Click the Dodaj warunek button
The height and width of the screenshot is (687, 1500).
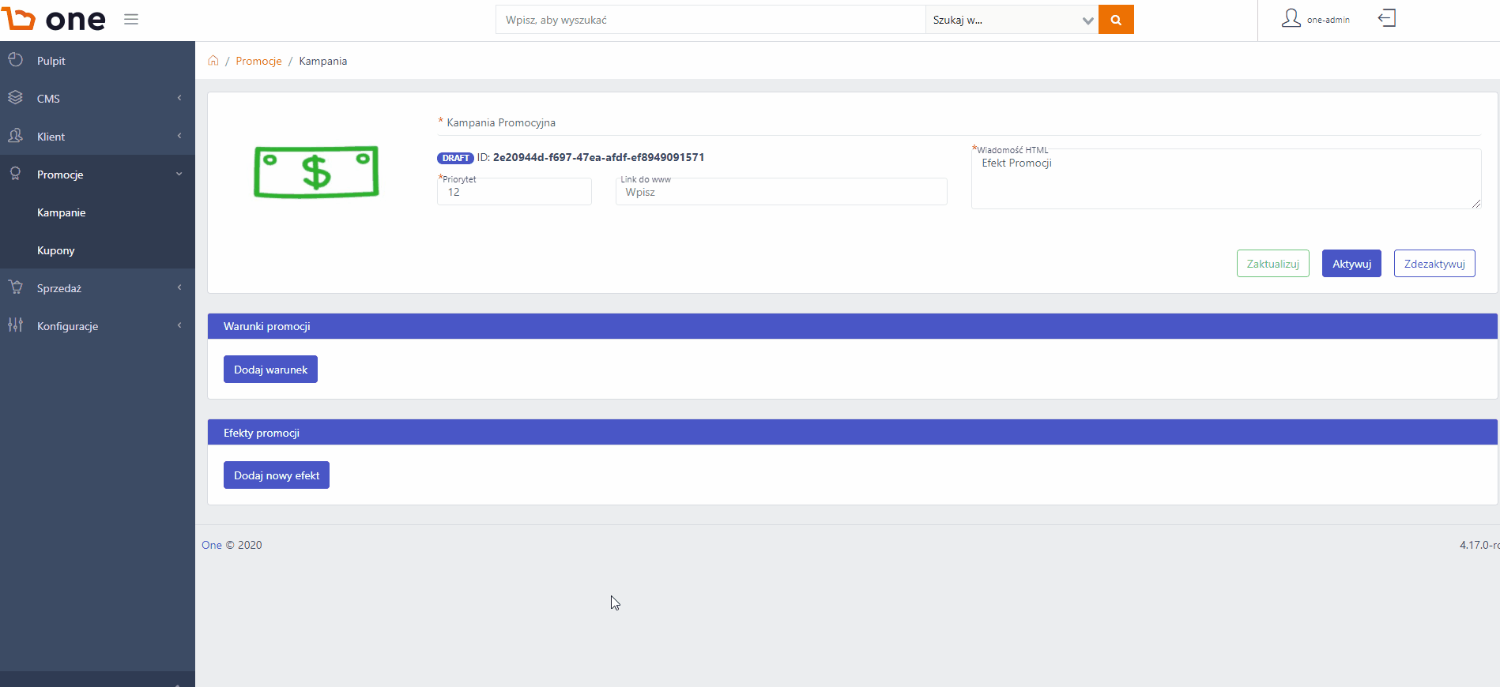click(x=270, y=370)
